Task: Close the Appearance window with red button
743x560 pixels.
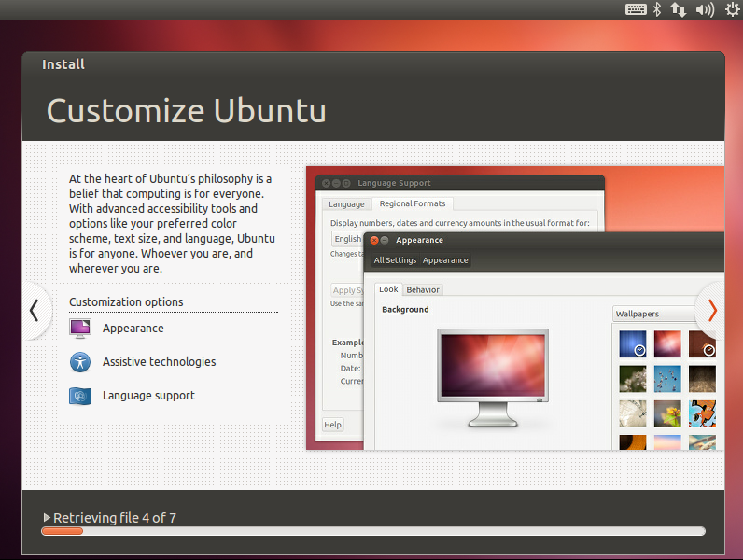Action: pos(374,240)
